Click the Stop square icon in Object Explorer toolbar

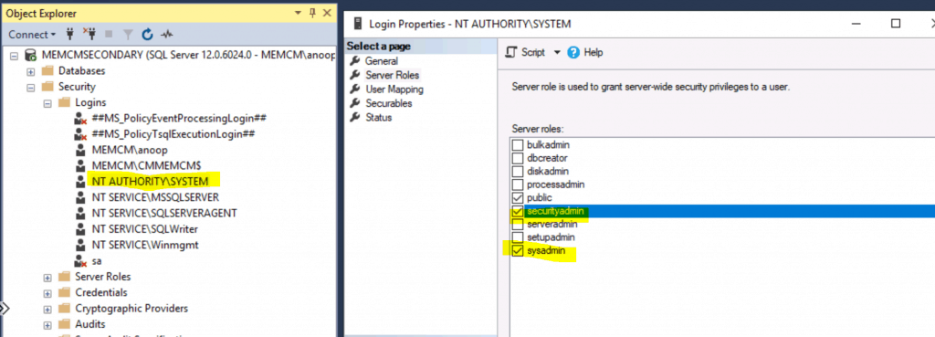[x=109, y=35]
